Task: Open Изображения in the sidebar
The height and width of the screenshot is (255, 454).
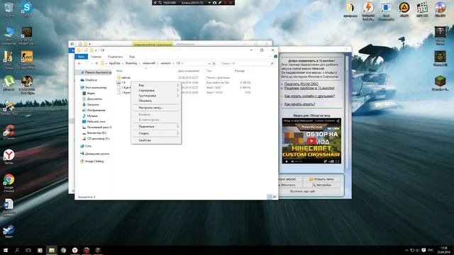Action: [94, 110]
